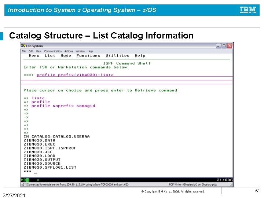Place cursor on the 'profile' retrieve entry
Viewport: 264px width, 198px height.
[41, 102]
